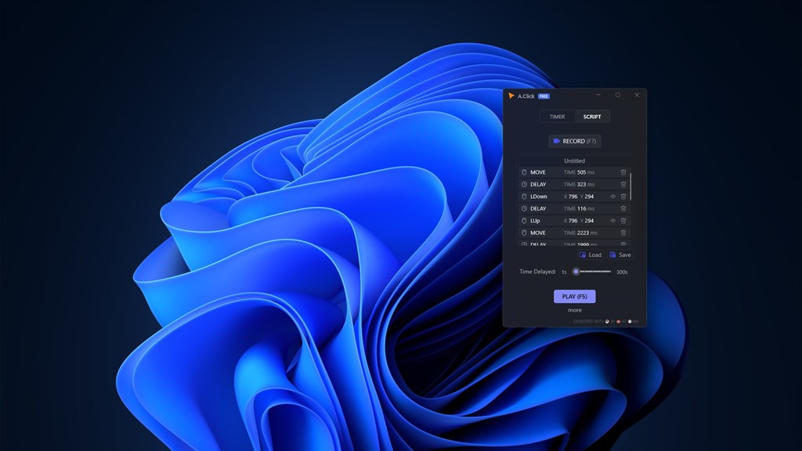Click mouse icon of MOVE 2223 ms row
802x451 pixels.
(x=524, y=233)
